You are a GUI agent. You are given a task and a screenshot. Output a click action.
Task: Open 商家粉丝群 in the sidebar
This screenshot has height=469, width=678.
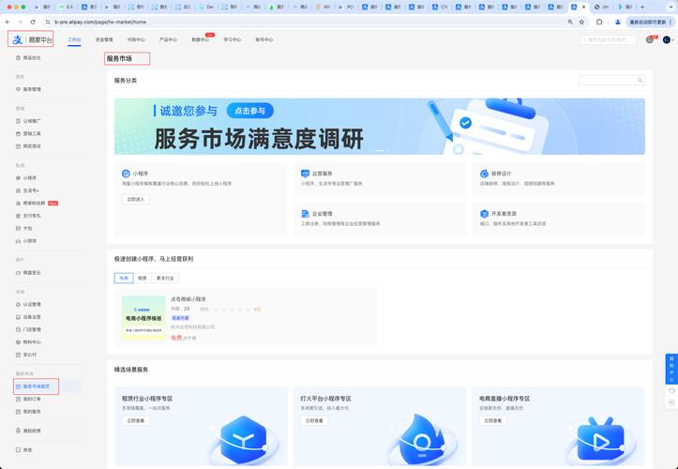click(x=34, y=203)
